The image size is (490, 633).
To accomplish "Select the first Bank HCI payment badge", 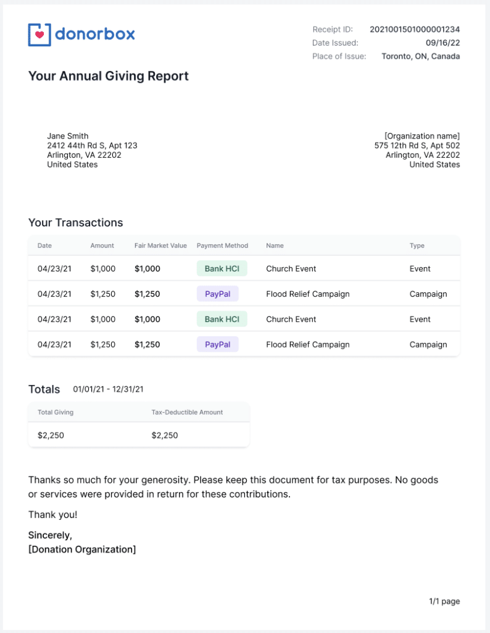I will pyautogui.click(x=222, y=268).
